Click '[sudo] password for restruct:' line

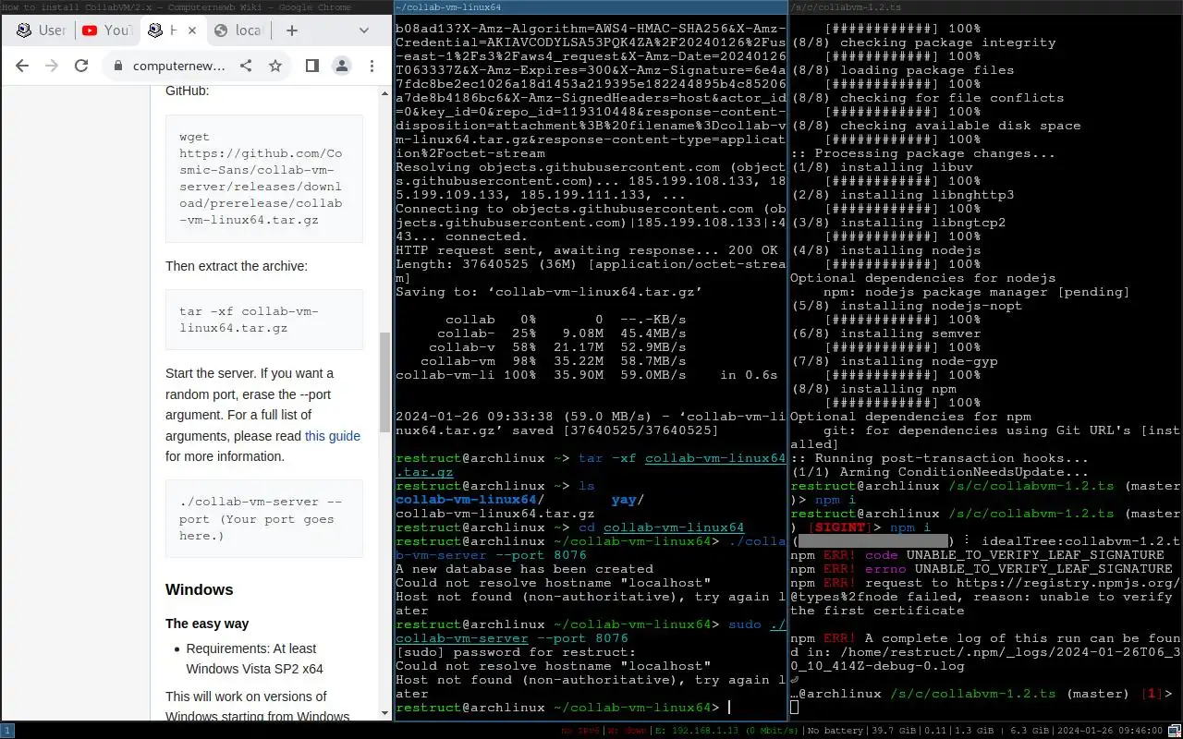click(515, 652)
